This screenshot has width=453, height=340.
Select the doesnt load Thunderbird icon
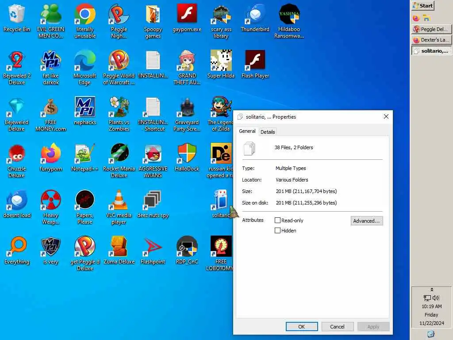click(17, 204)
